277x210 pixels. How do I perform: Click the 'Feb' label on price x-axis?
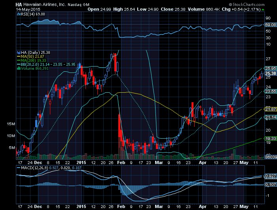coord(121,162)
